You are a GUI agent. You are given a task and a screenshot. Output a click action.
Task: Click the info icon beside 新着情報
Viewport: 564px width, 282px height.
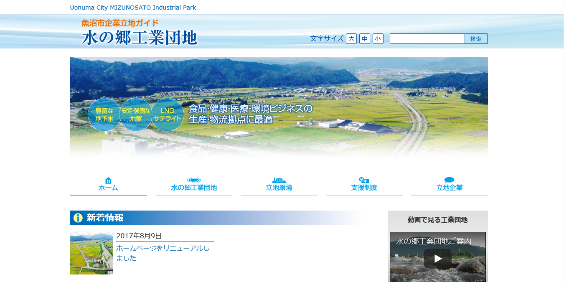(x=78, y=218)
